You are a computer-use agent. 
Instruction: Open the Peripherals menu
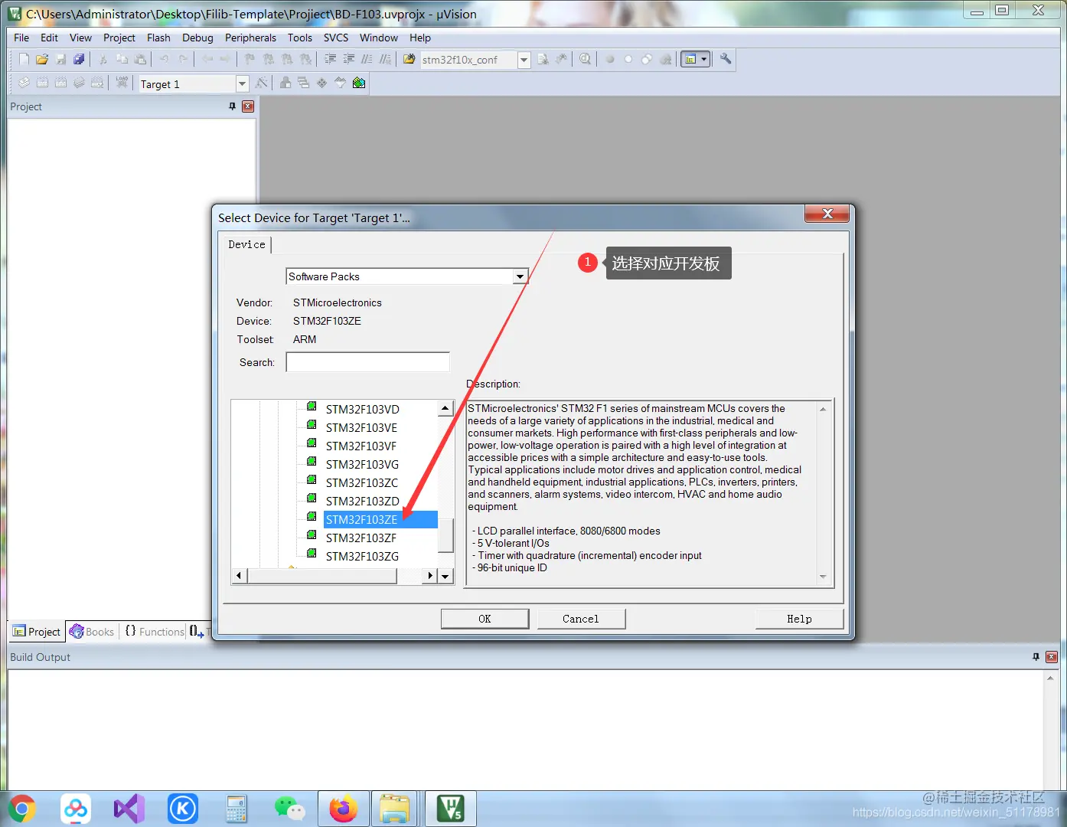click(x=250, y=38)
